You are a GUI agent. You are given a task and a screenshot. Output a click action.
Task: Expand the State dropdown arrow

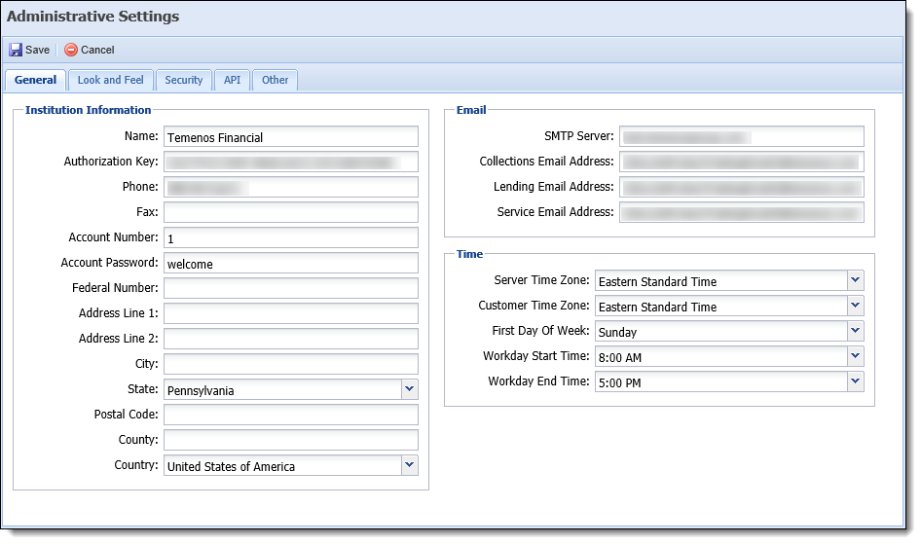click(x=410, y=389)
